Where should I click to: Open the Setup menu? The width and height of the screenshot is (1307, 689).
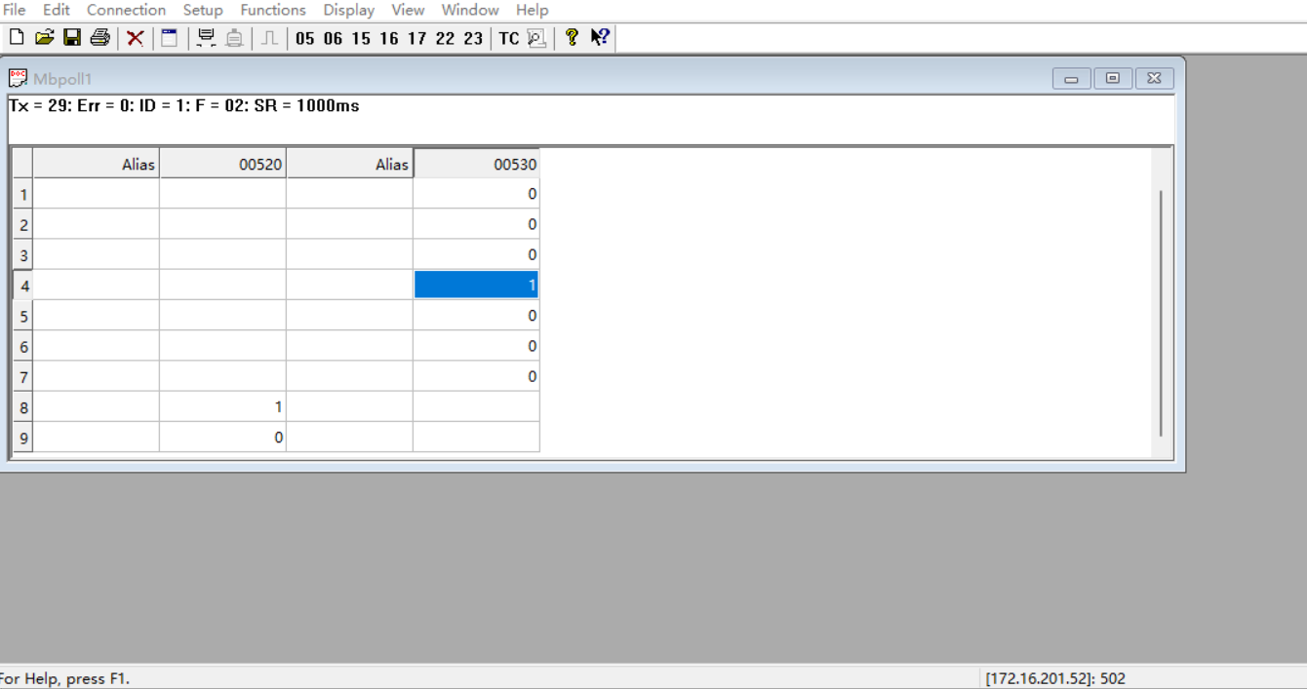tap(203, 10)
